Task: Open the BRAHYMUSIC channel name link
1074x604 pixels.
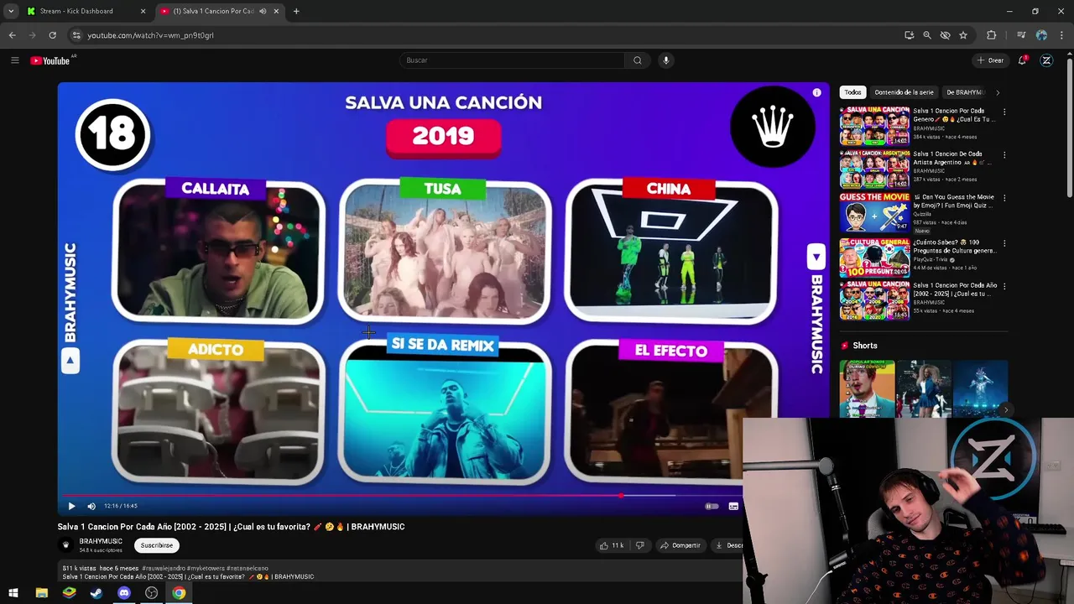Action: 101,541
